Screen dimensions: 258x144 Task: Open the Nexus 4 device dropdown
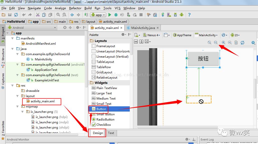point(152,35)
